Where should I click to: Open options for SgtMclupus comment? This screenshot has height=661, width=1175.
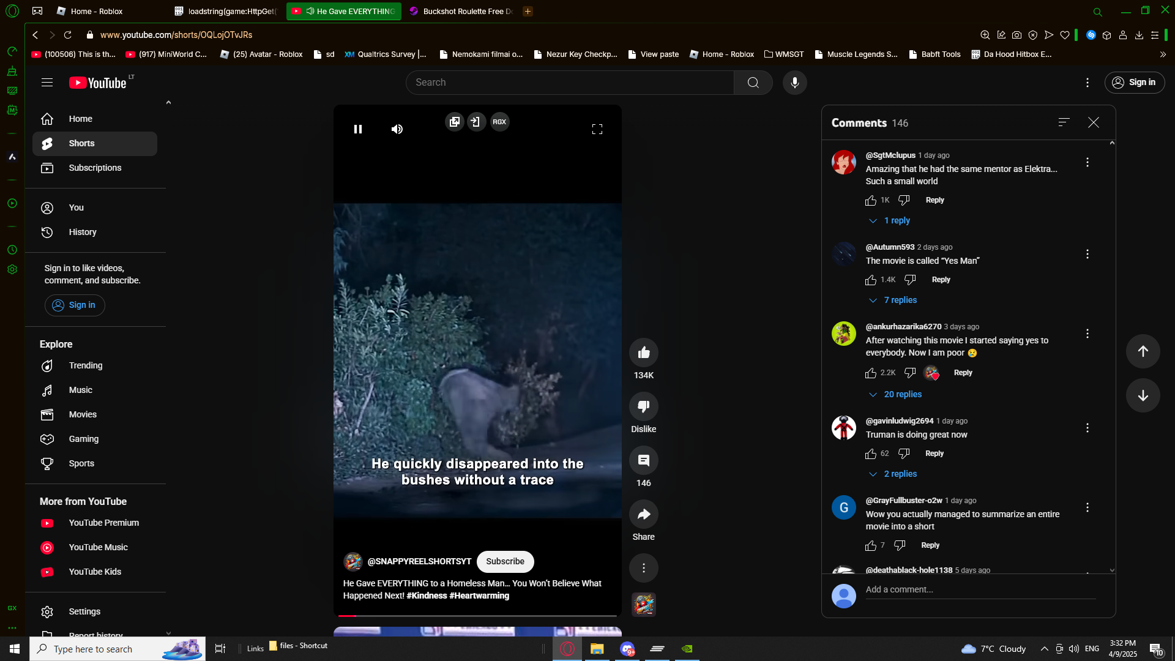coord(1087,162)
